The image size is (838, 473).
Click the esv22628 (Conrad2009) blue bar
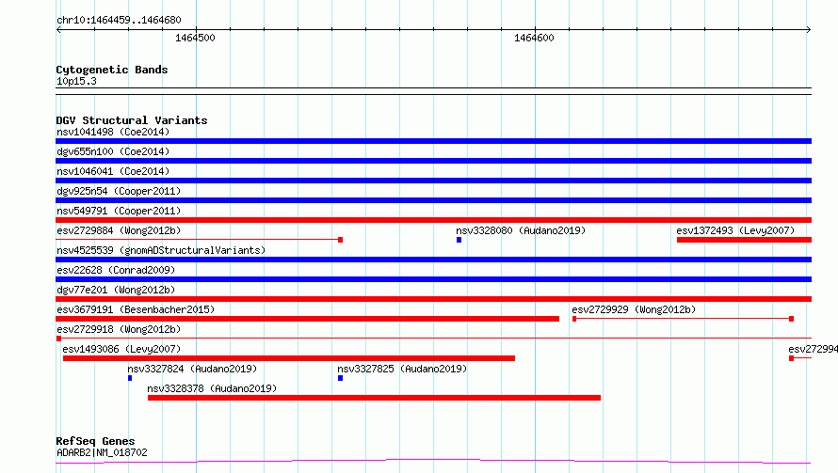(x=433, y=279)
